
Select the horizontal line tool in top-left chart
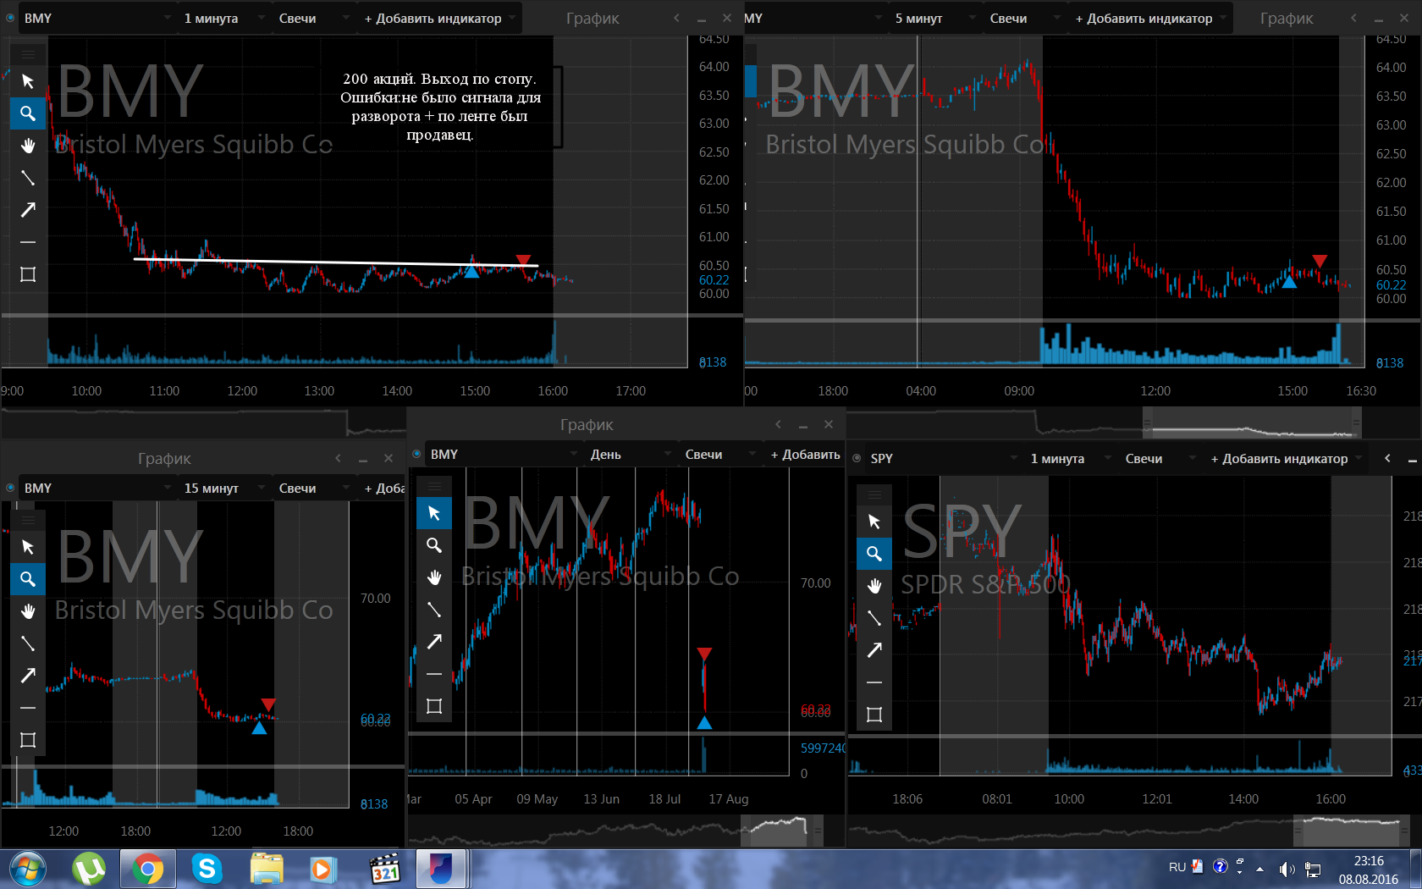(x=28, y=242)
